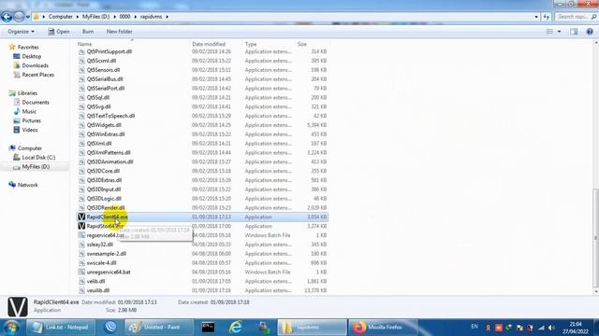Open the recent locations dropdown arrow

click(28, 17)
